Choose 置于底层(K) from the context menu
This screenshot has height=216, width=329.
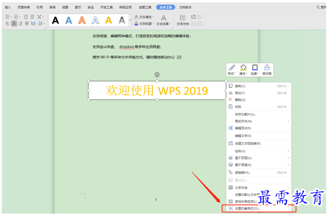click(259, 165)
